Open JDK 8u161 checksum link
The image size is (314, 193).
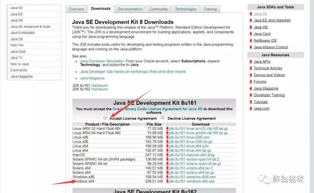(99, 85)
